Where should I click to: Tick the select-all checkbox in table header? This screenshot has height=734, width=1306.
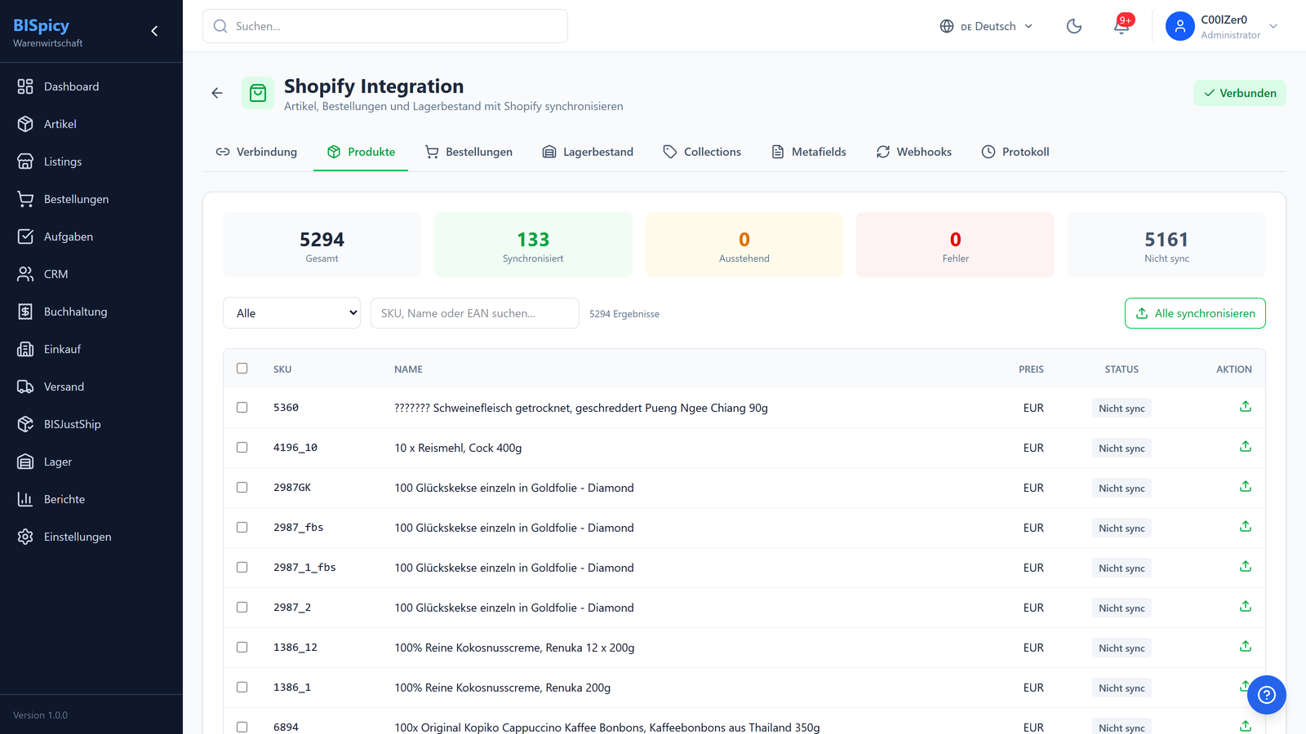pos(242,369)
